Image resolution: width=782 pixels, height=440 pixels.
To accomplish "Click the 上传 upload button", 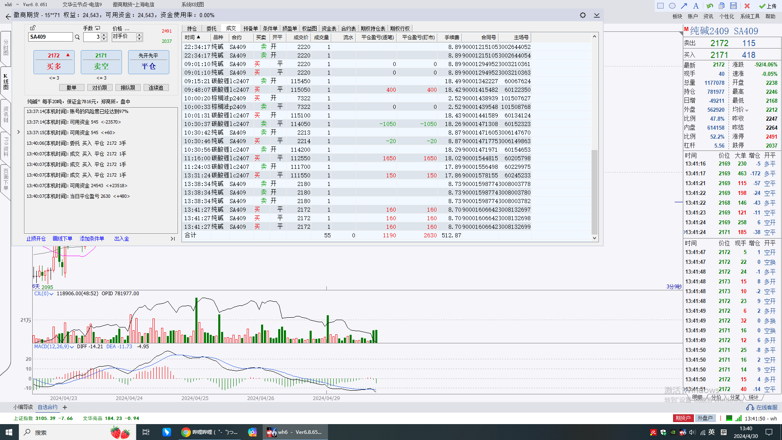I will pos(767,6).
